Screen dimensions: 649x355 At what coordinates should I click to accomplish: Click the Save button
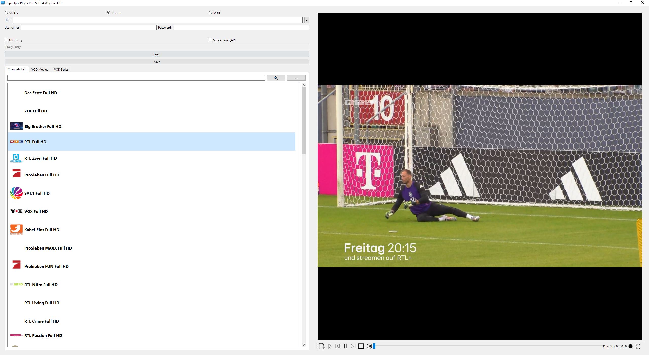(157, 62)
